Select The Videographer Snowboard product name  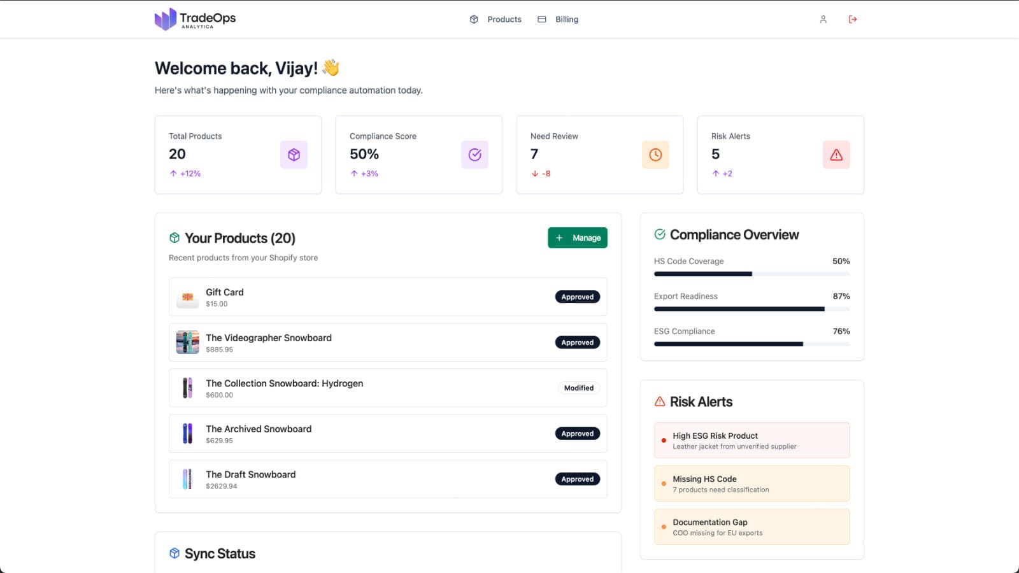pyautogui.click(x=269, y=338)
